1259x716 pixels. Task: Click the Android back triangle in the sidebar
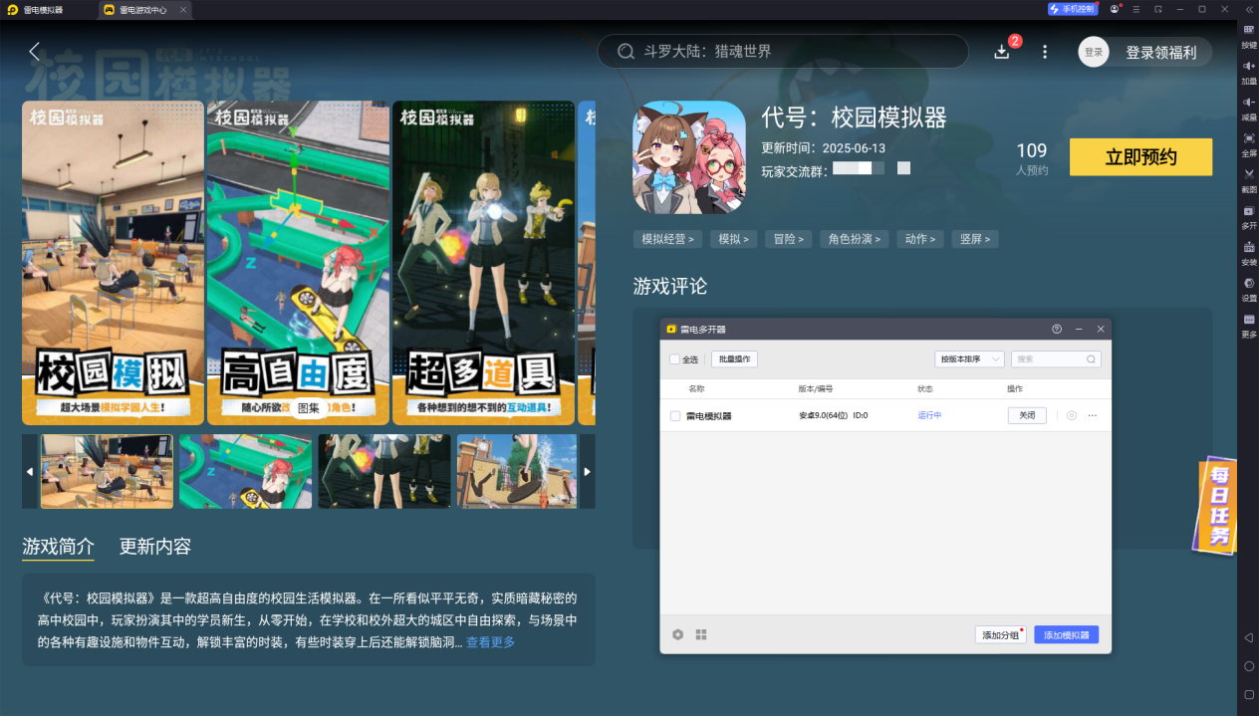point(1249,637)
